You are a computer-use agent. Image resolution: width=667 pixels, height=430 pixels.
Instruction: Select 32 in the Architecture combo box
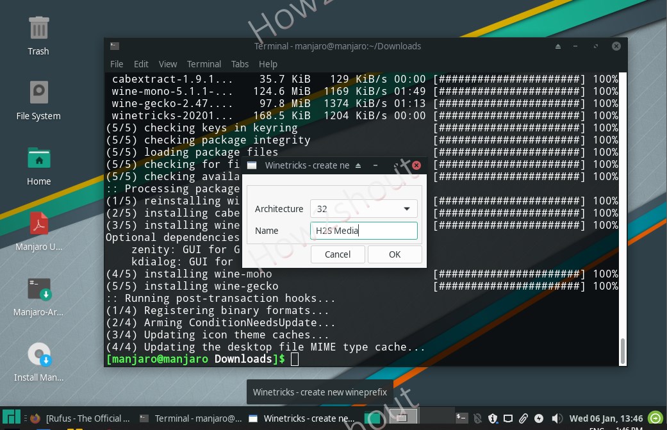(363, 208)
